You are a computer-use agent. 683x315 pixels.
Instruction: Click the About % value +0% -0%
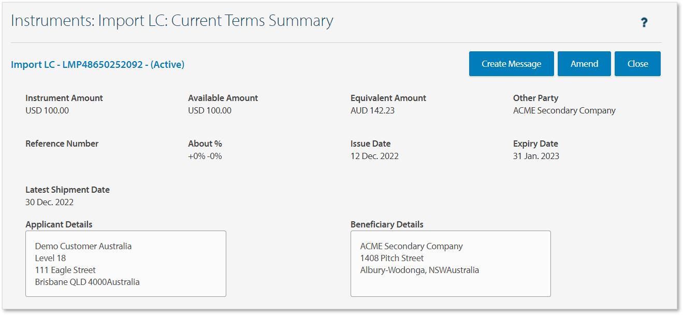pyautogui.click(x=205, y=156)
